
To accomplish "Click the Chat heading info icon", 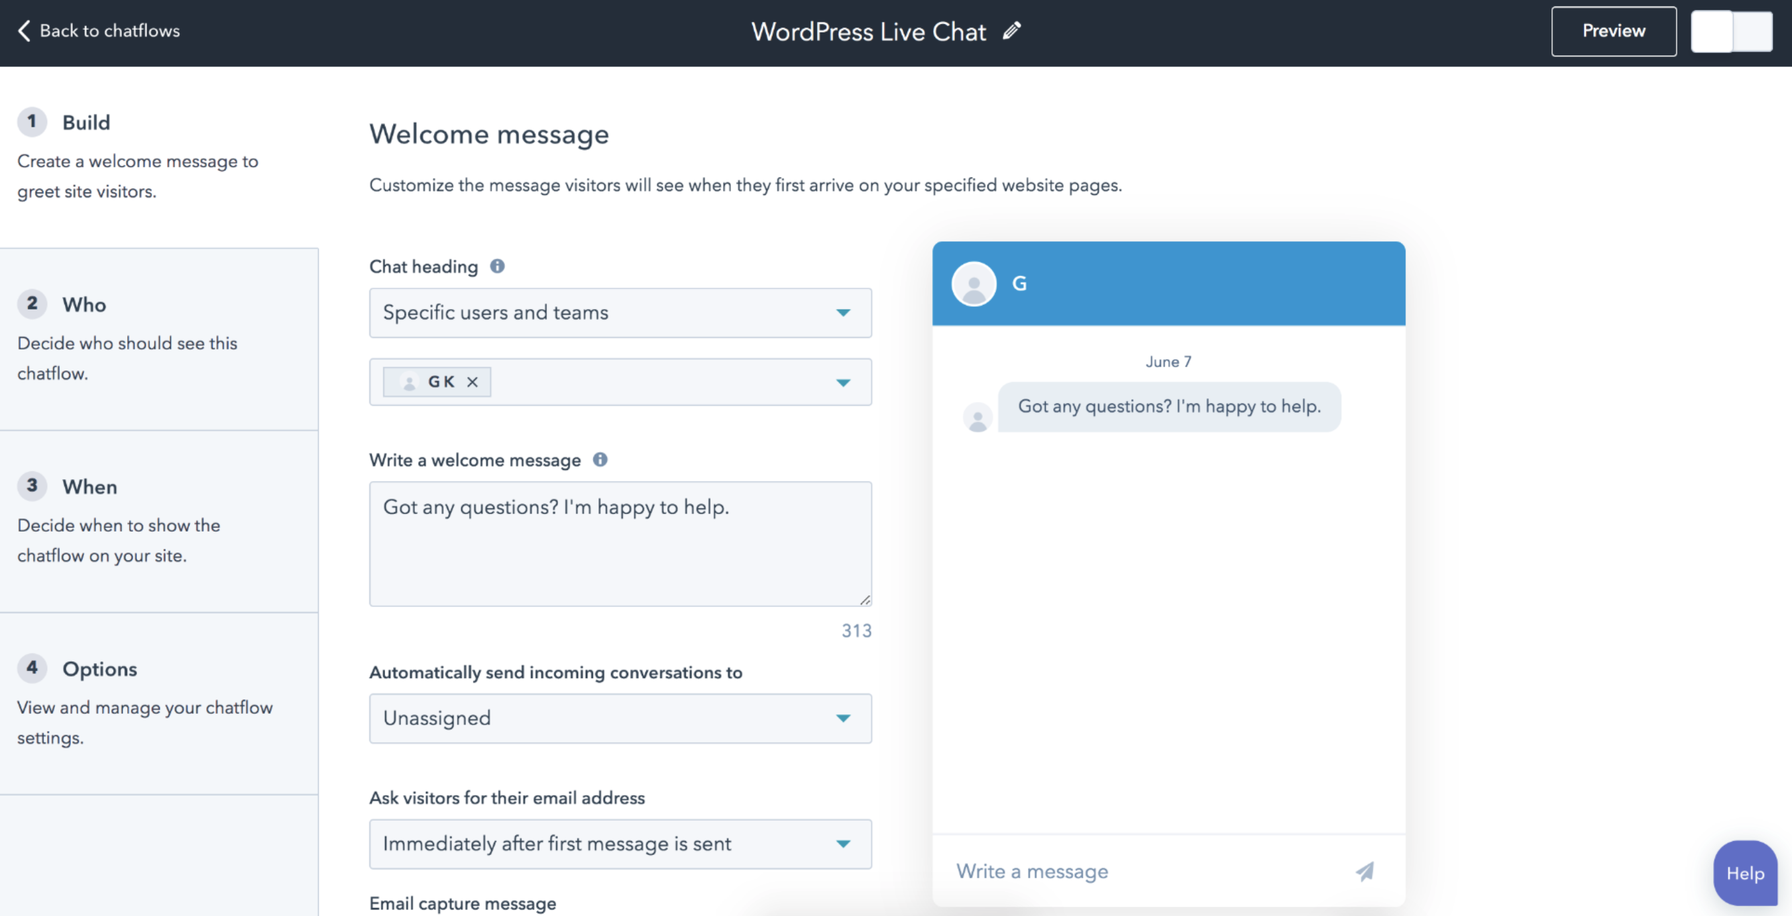I will tap(496, 266).
